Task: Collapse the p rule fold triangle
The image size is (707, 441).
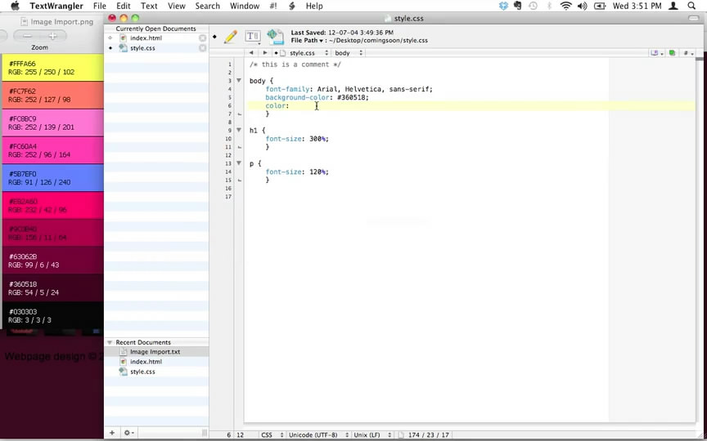Action: [239, 163]
